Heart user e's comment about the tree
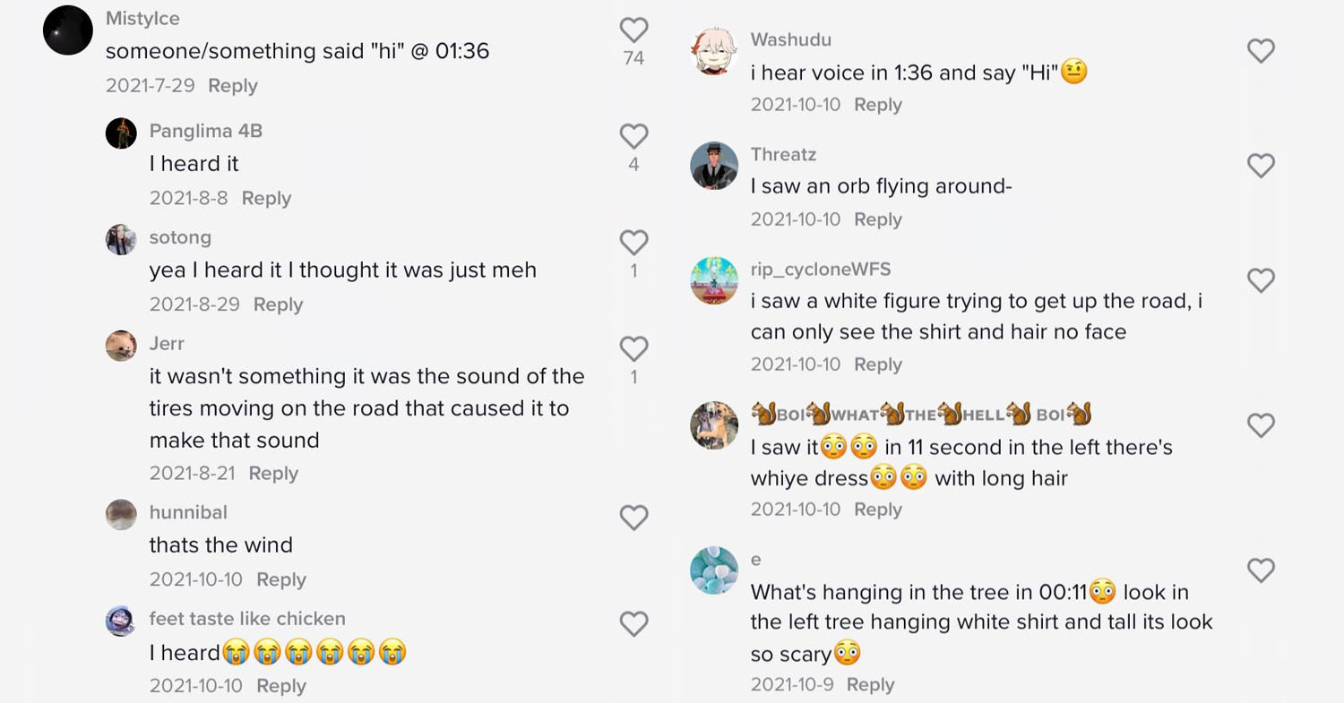The image size is (1344, 703). [x=1261, y=570]
